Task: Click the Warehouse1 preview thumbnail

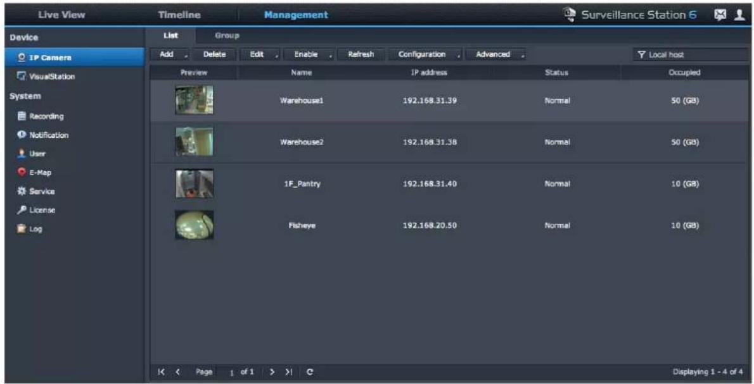Action: (195, 100)
